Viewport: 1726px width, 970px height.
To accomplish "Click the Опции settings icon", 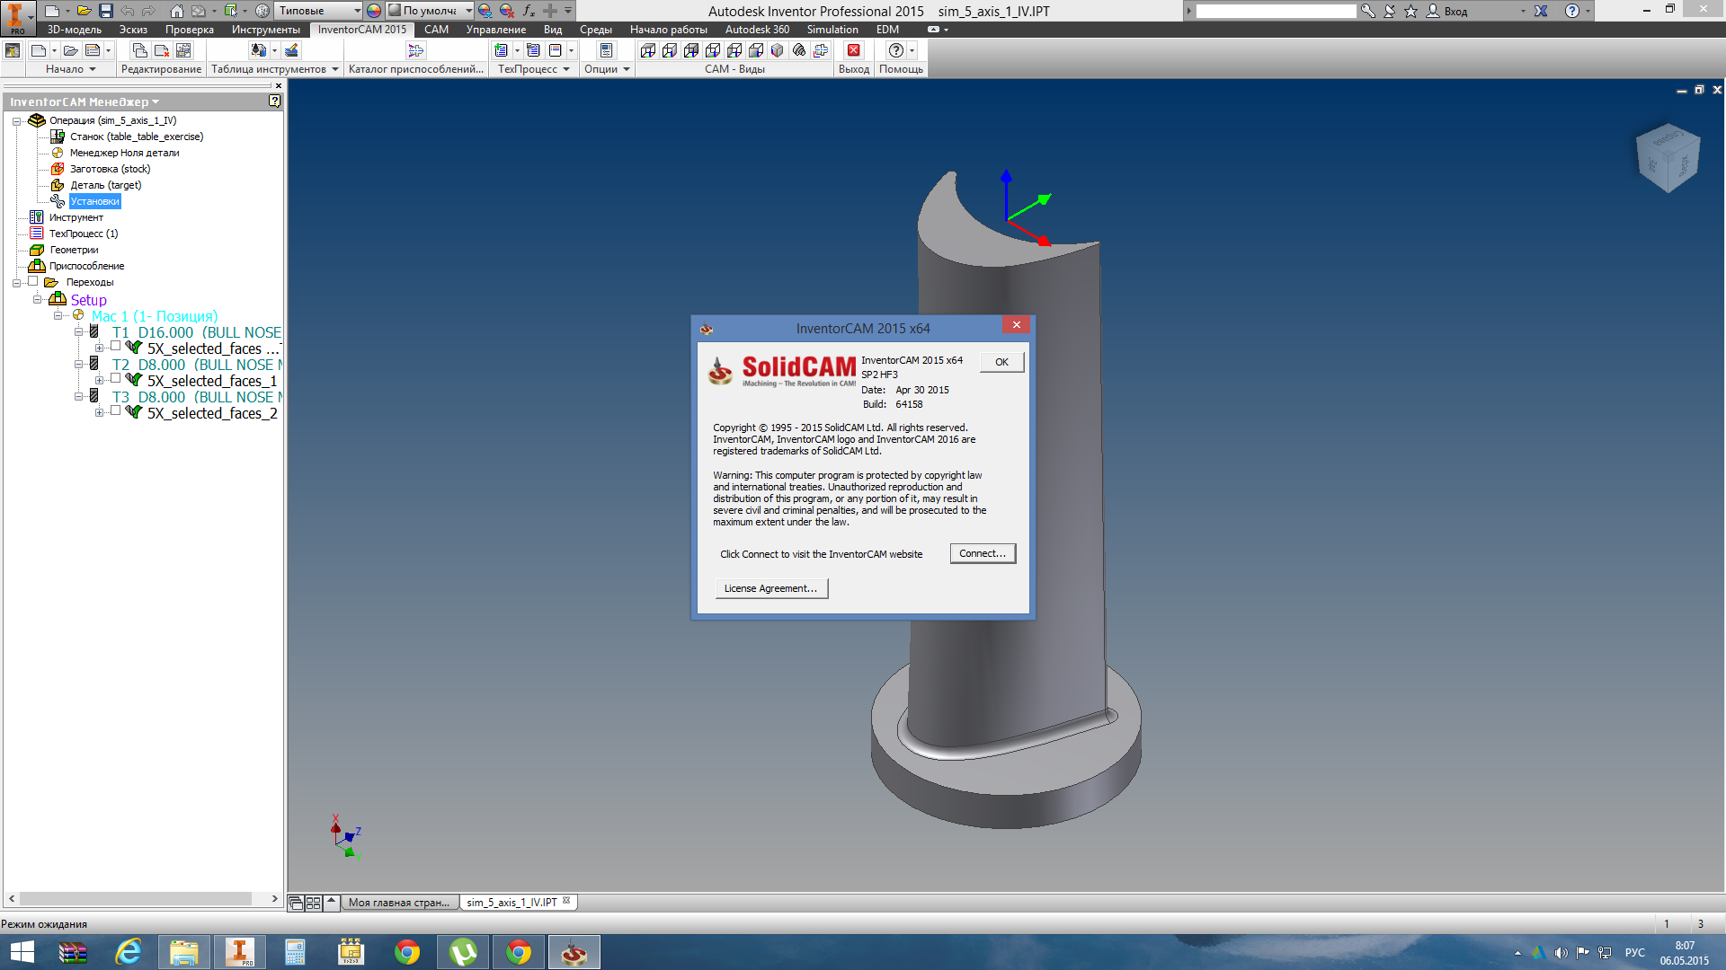I will pos(606,50).
